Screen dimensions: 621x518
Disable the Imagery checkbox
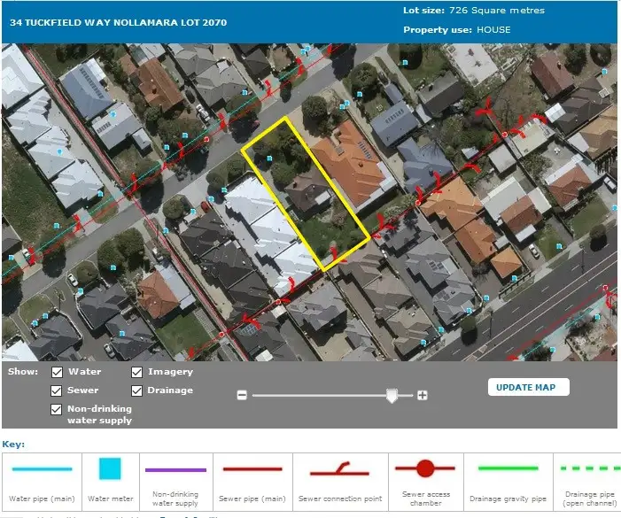click(x=137, y=373)
